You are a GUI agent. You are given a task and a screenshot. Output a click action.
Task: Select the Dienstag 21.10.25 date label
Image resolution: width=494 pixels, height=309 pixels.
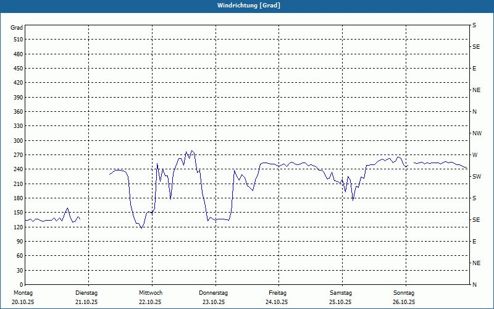[86, 297]
